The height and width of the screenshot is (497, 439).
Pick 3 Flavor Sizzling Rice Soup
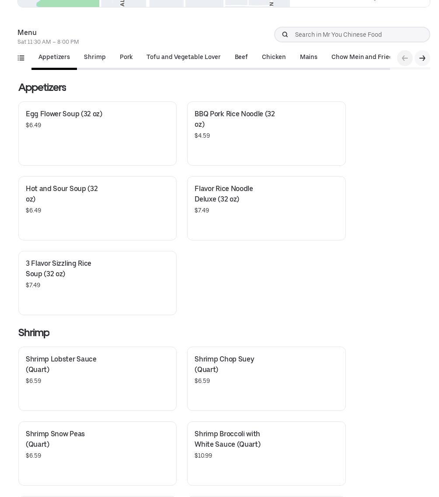pos(98,283)
